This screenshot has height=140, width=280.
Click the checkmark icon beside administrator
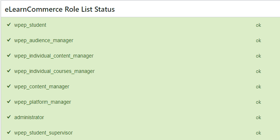click(x=9, y=117)
